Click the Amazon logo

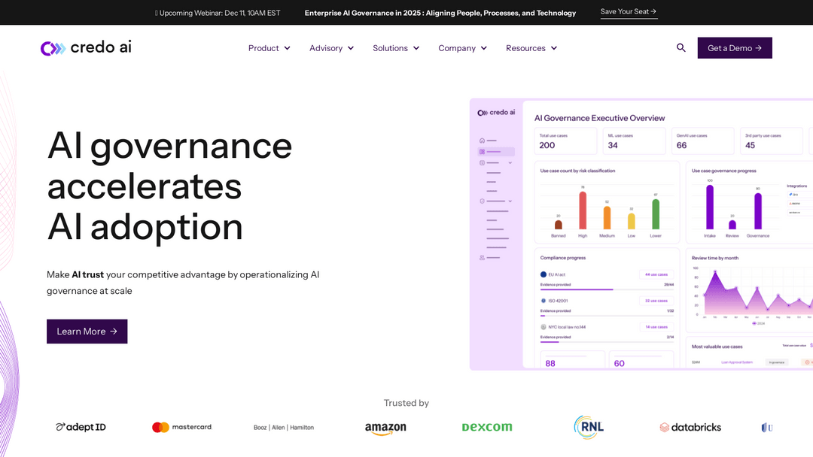(x=385, y=428)
